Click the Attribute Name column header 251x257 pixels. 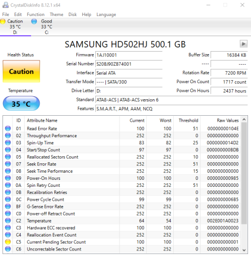[x=72, y=120]
